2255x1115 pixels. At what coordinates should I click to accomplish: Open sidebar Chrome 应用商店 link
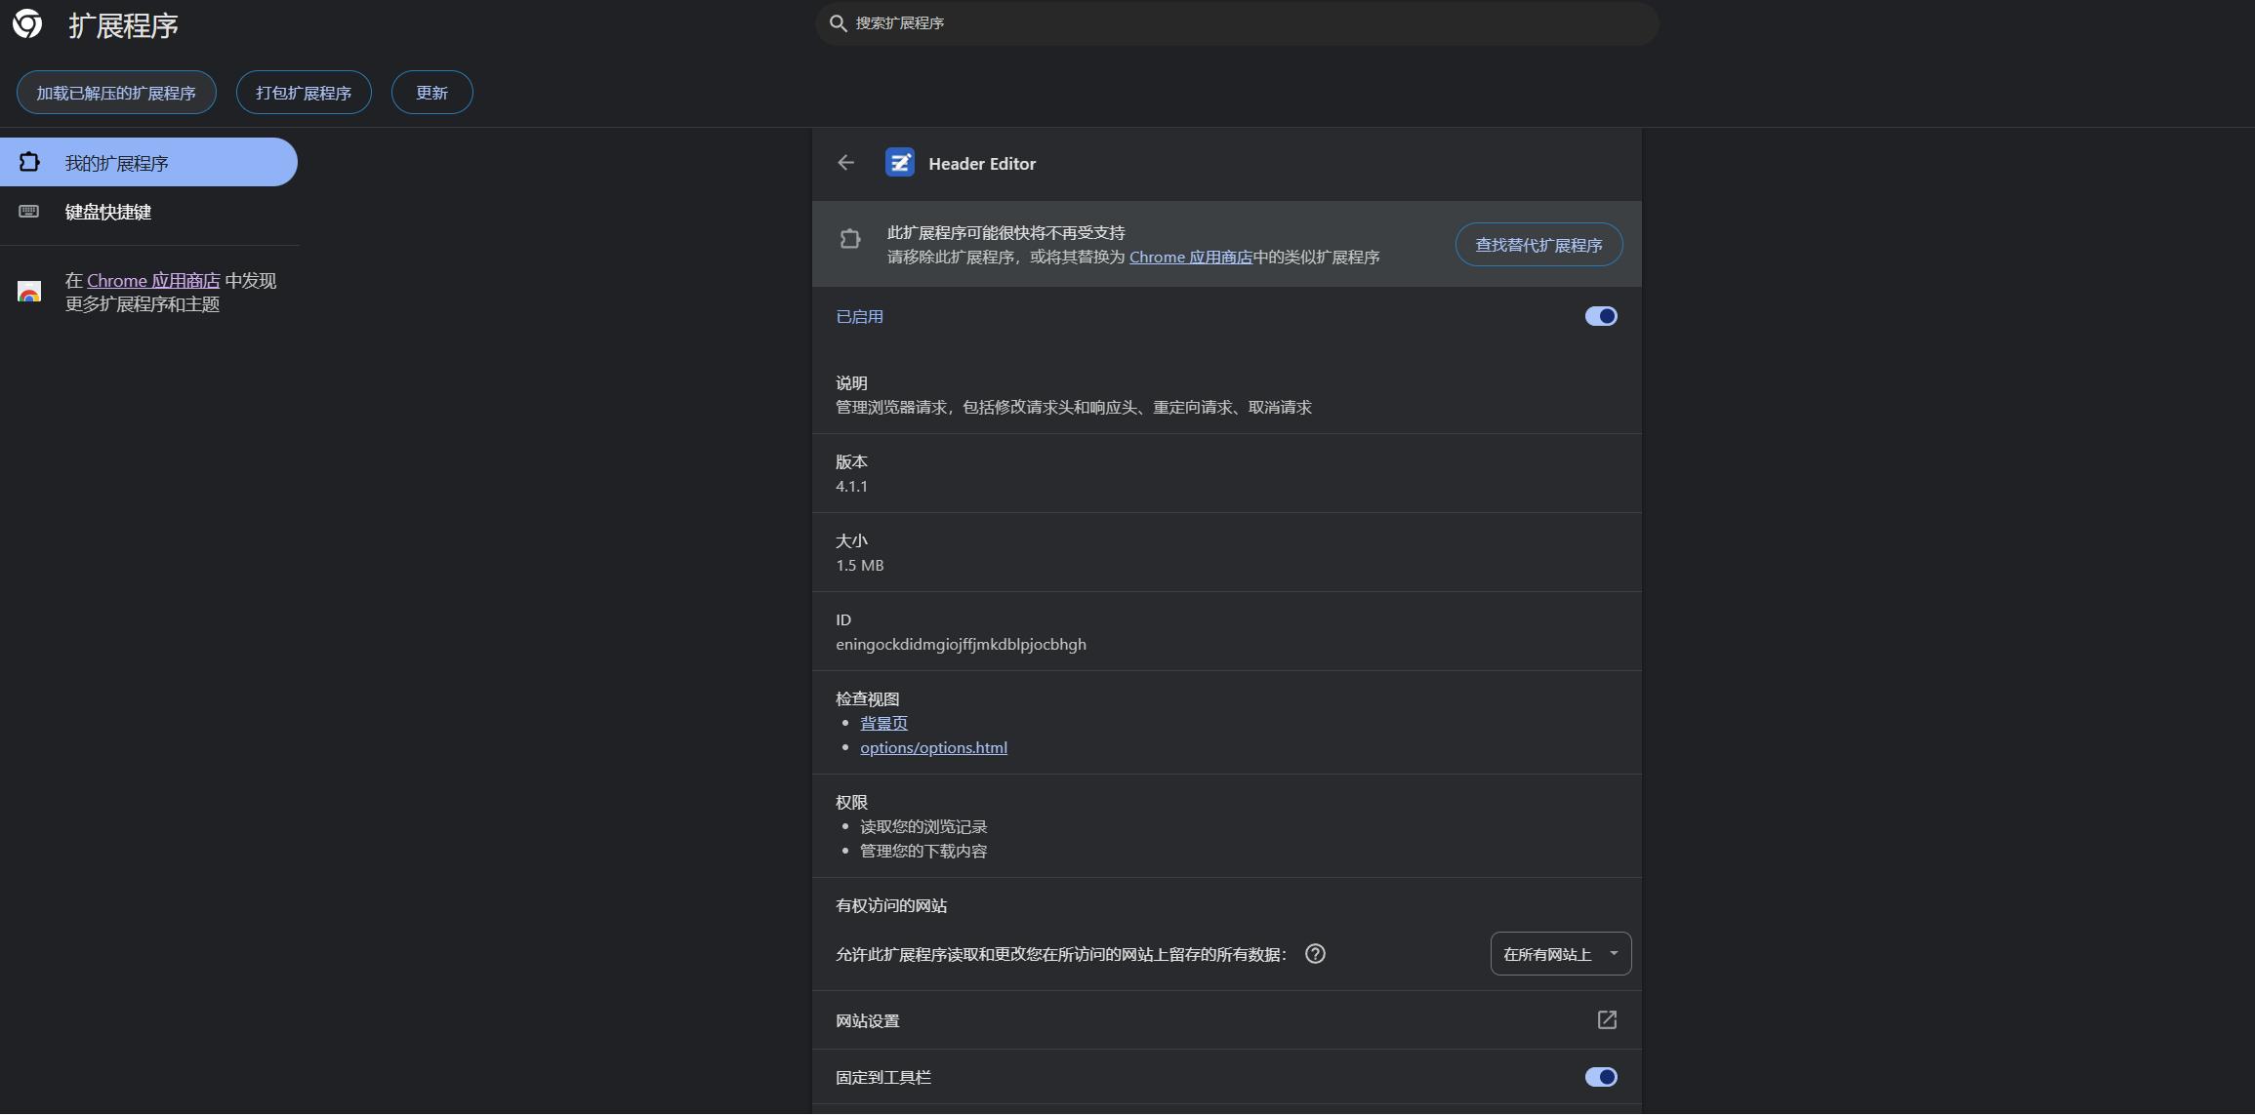click(x=153, y=281)
